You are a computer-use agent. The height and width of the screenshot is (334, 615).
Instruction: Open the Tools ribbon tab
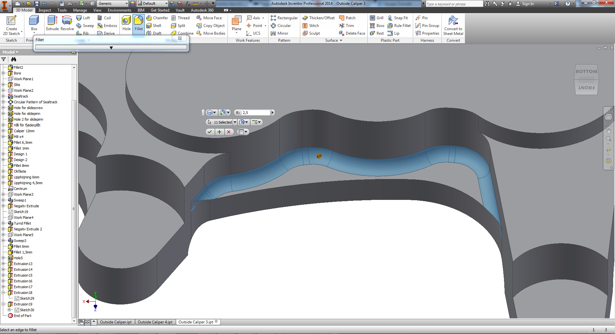(62, 10)
